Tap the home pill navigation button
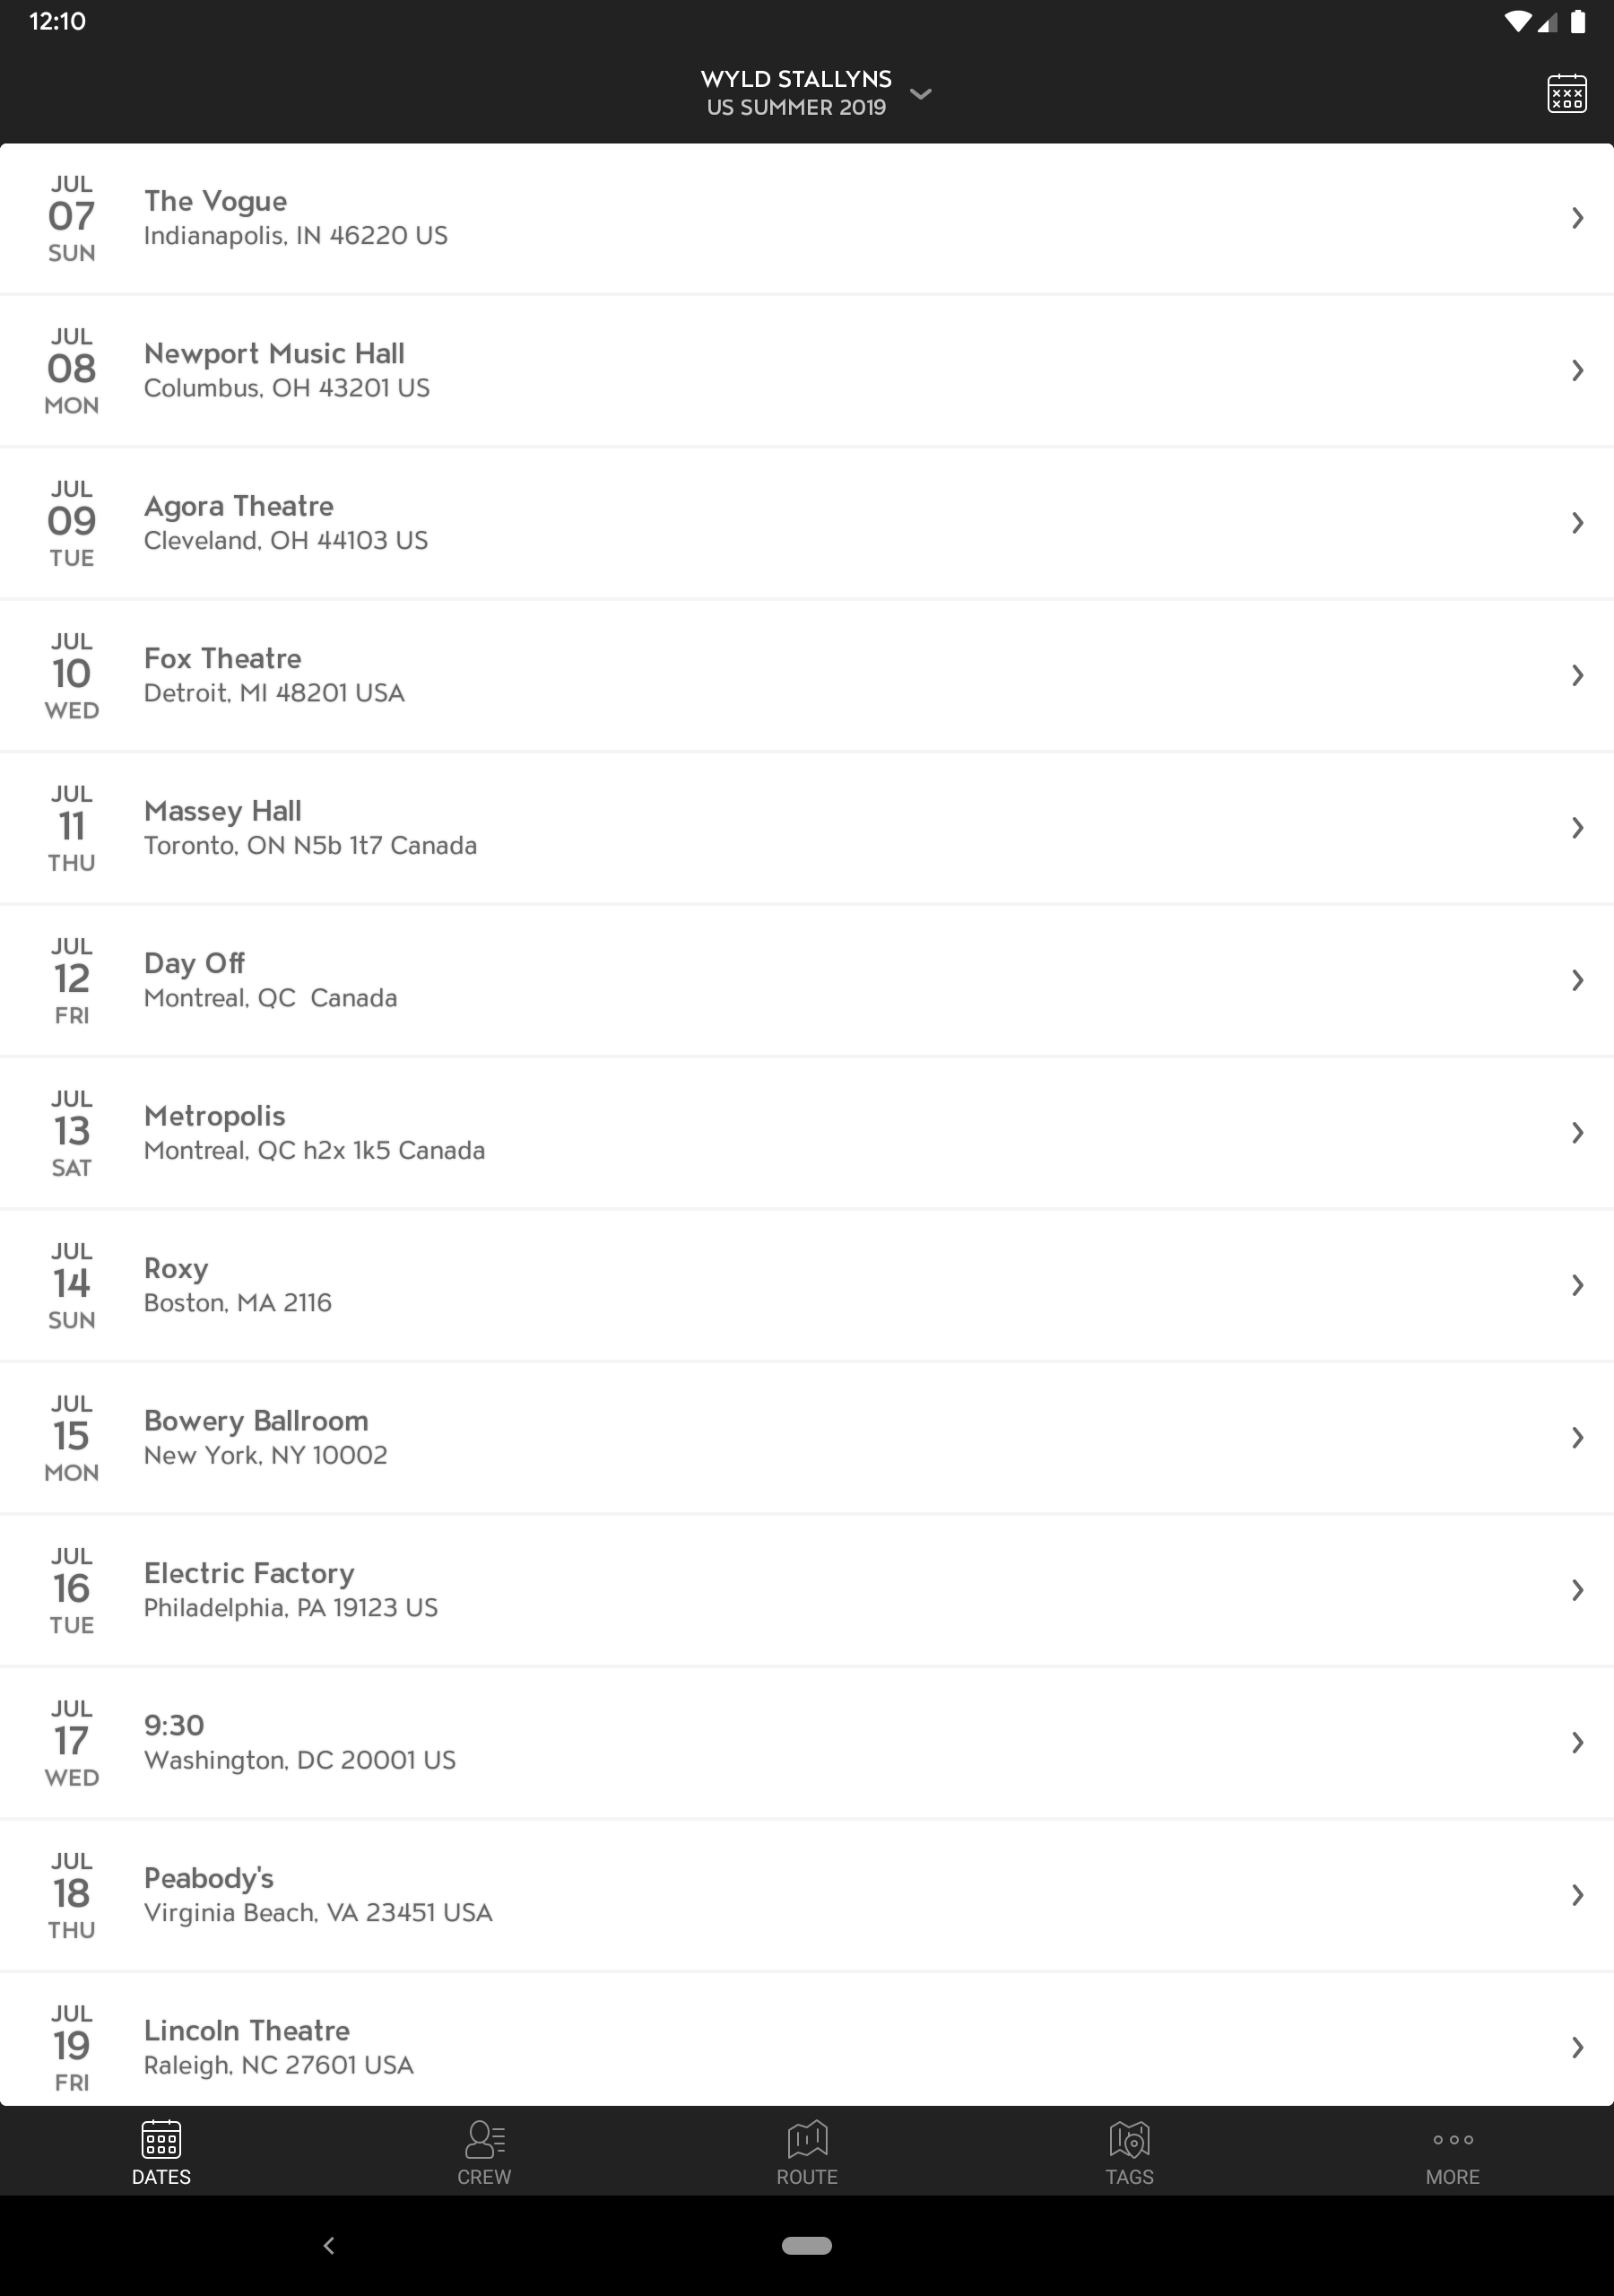The height and width of the screenshot is (2296, 1614). [x=807, y=2245]
